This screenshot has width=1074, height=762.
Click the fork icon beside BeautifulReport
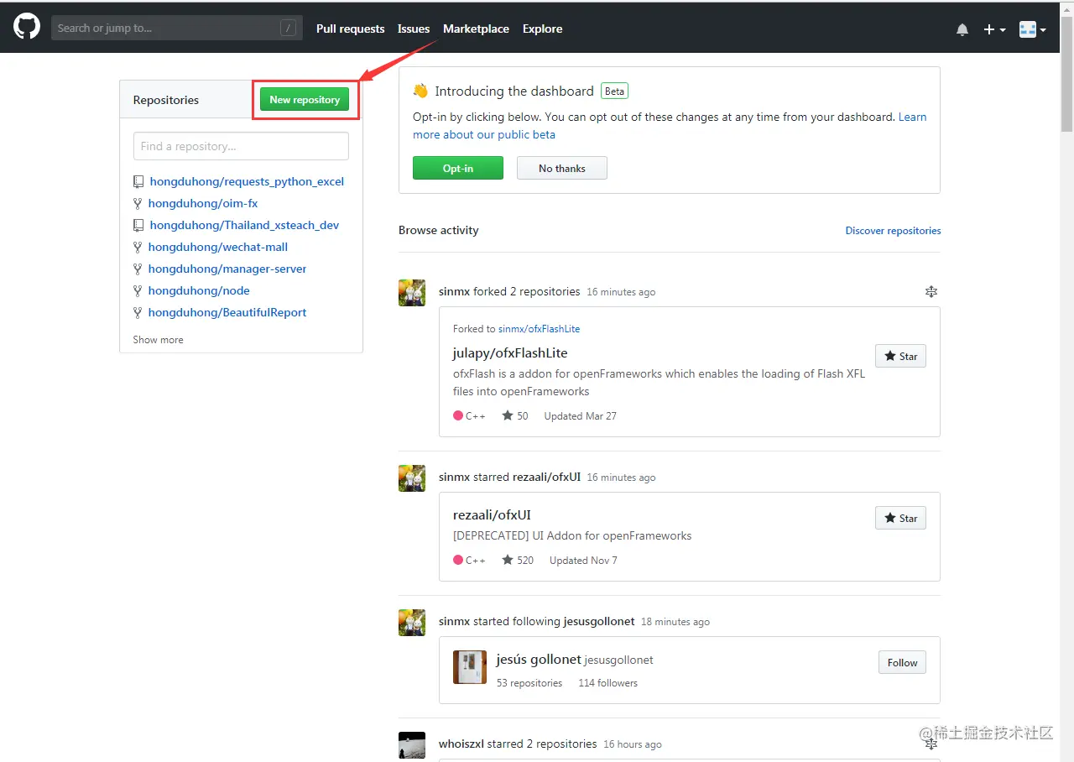coord(138,312)
